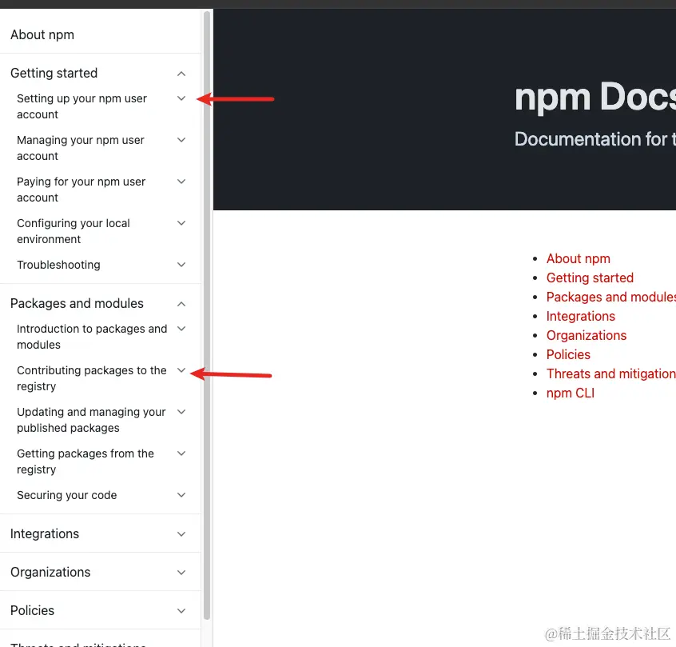
Task: Expand the Organizations section chevron
Action: tap(181, 573)
